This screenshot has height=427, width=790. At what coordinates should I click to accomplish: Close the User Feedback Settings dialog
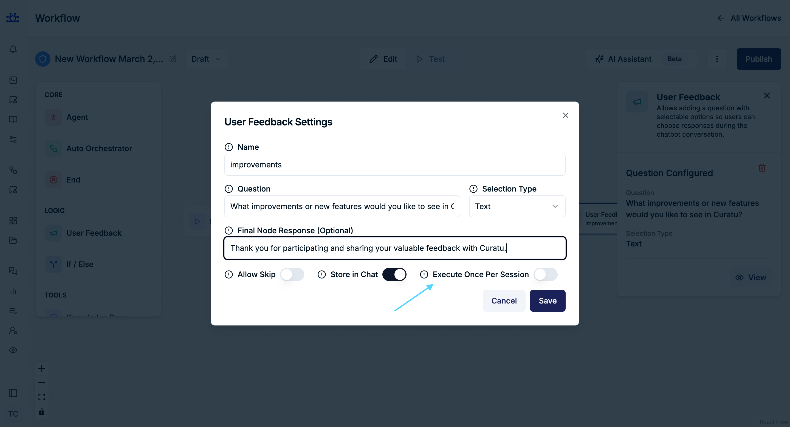(566, 115)
